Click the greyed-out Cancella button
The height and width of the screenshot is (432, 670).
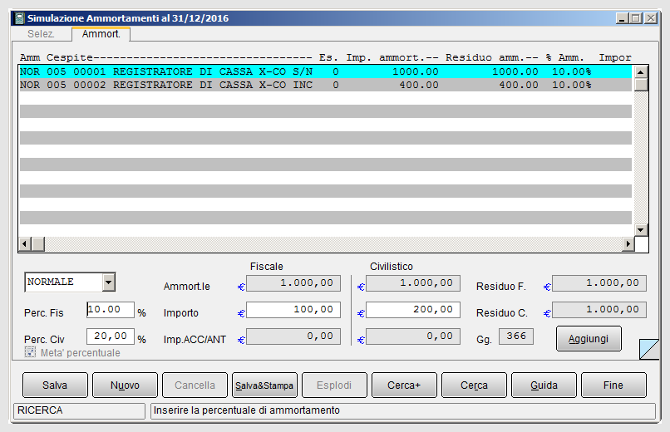tap(195, 385)
